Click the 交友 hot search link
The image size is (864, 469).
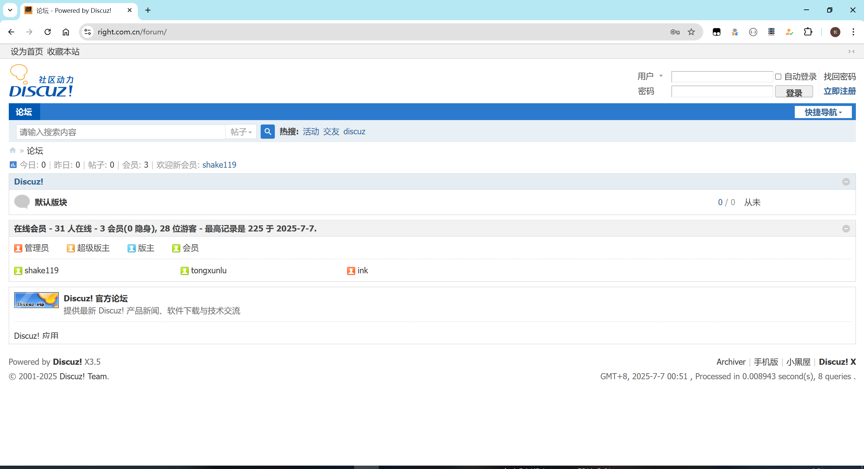(331, 132)
